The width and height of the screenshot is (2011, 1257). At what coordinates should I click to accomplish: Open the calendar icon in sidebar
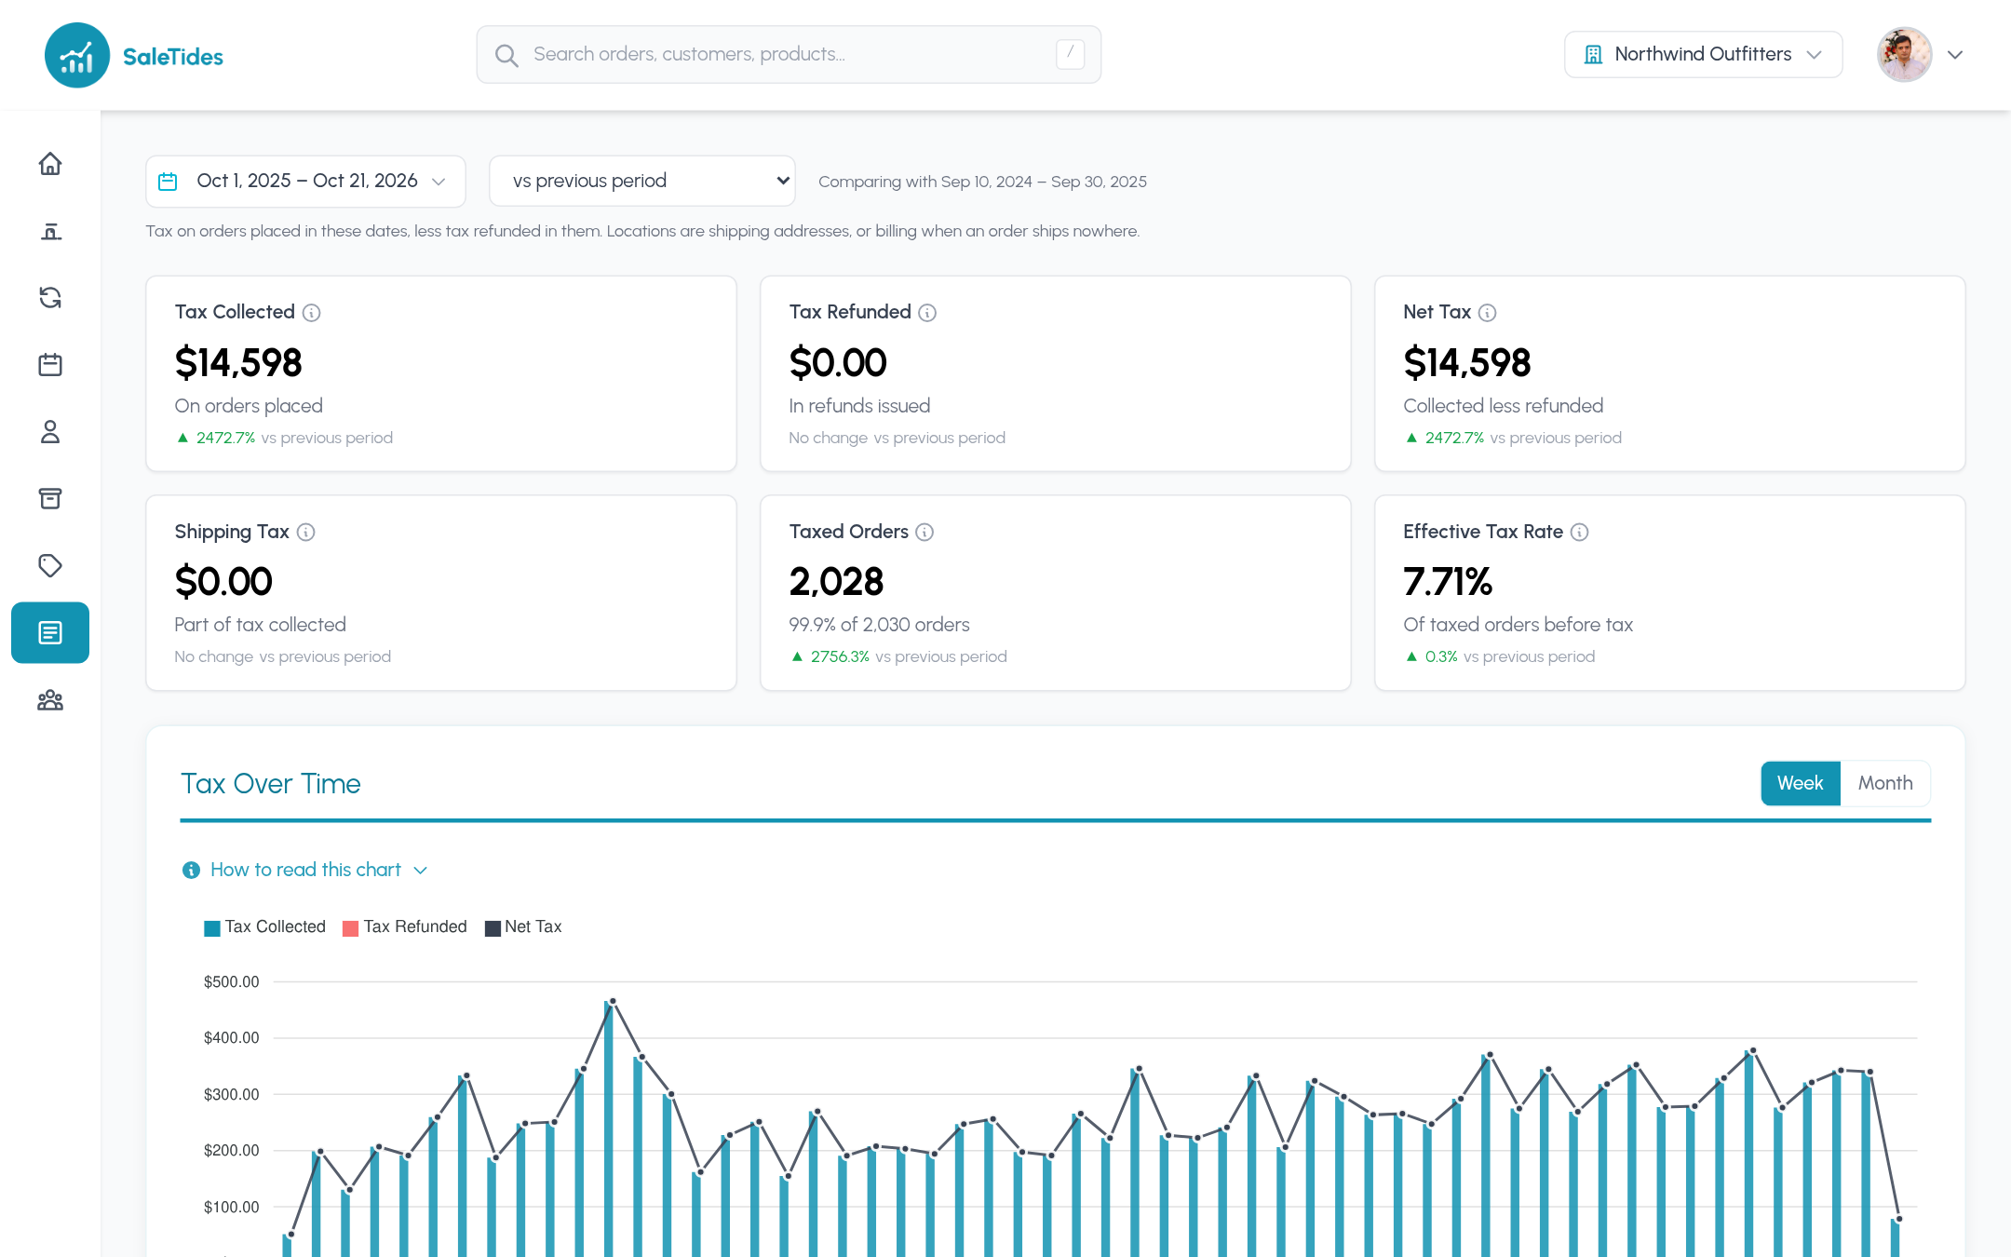(x=50, y=365)
